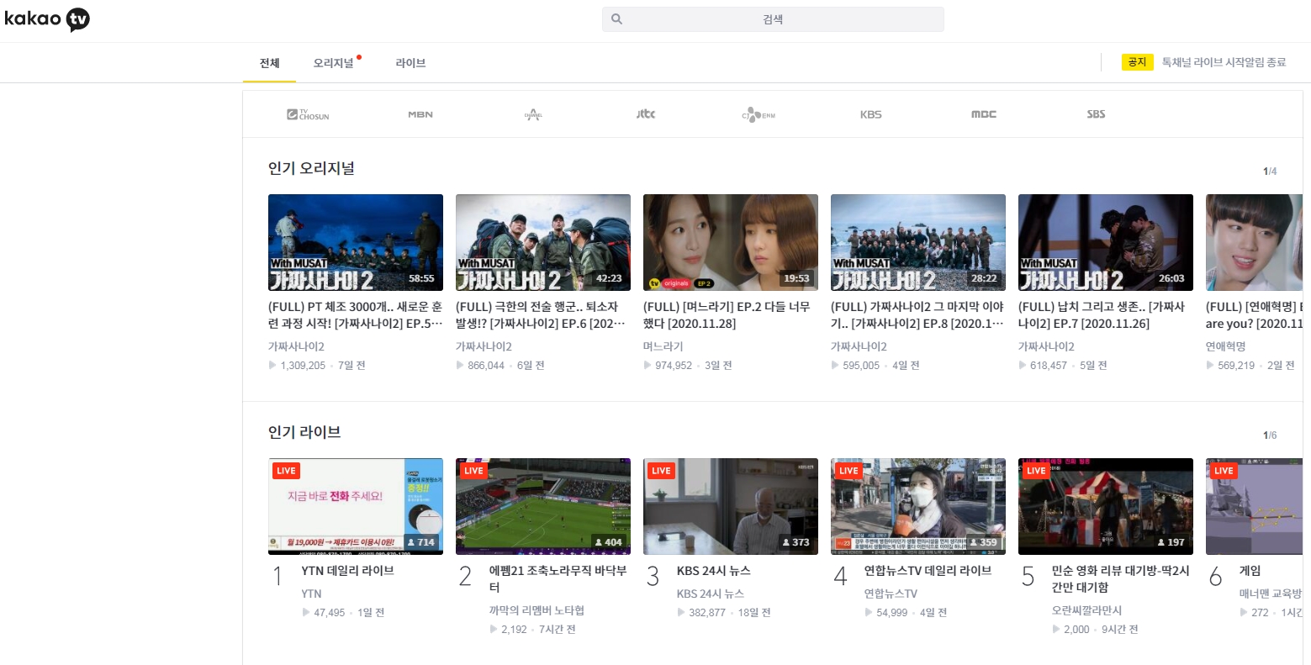Open the 연합뉴스TV channel name link
Viewport: 1311px width, 665px height.
pos(891,594)
